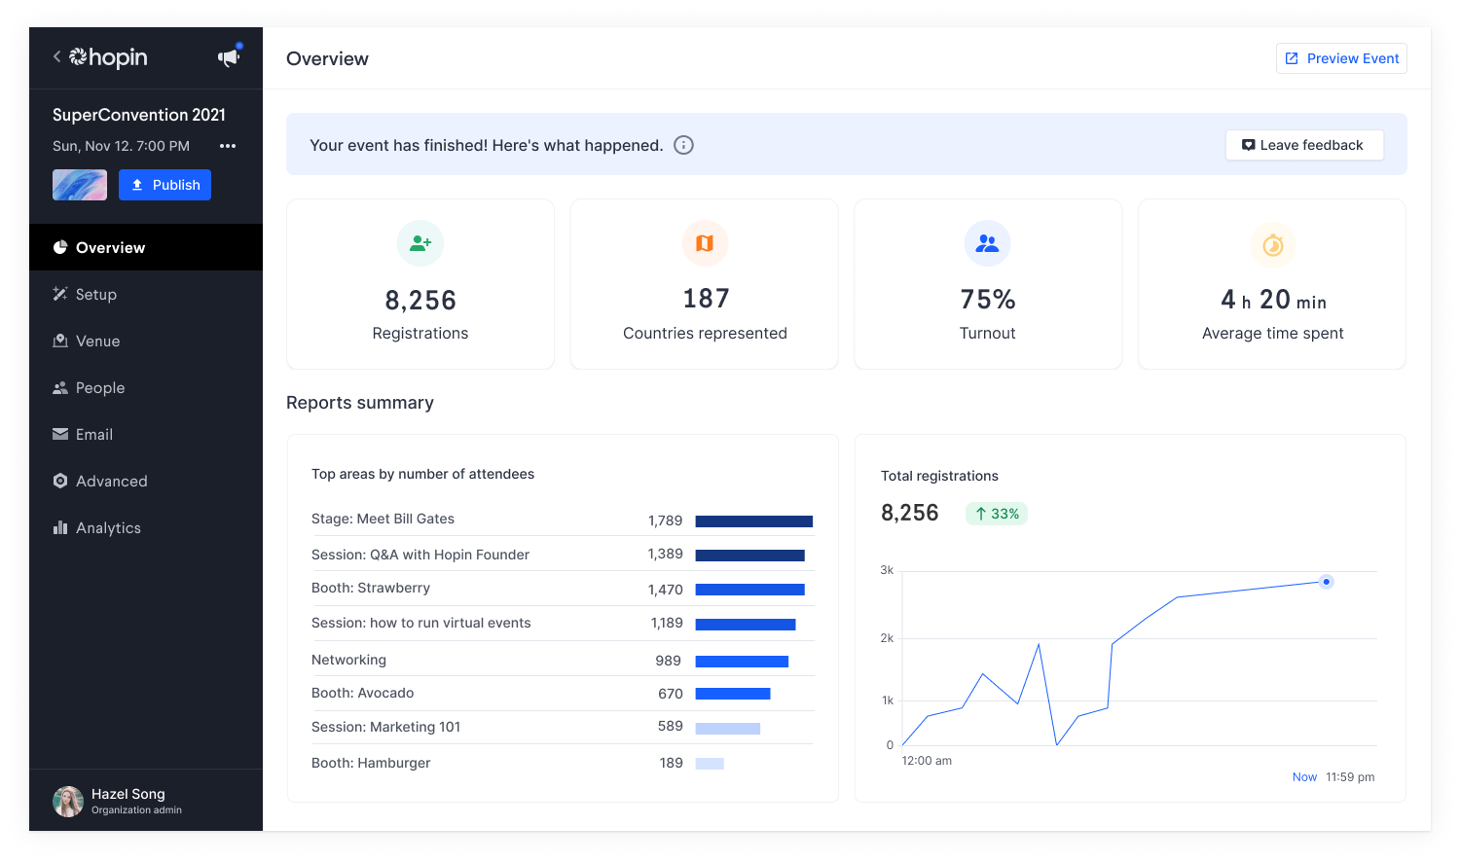Viewport: 1460px width, 862px height.
Task: Open Analytics from the sidebar
Action: [60, 527]
